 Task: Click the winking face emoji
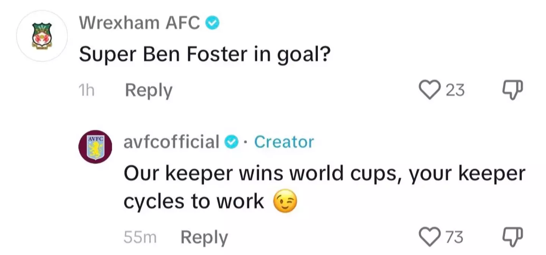coord(285,202)
